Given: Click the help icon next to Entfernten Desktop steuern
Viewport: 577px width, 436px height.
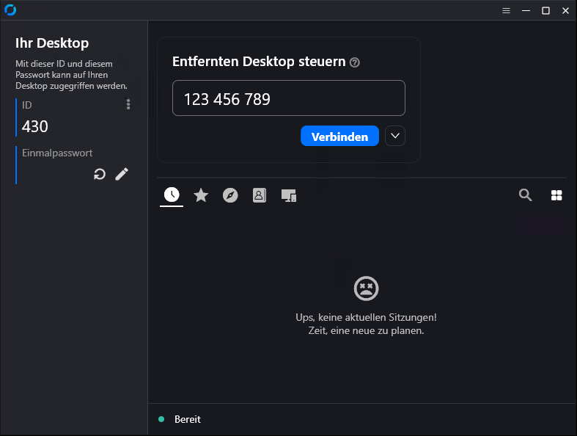Looking at the screenshot, I should click(x=355, y=62).
